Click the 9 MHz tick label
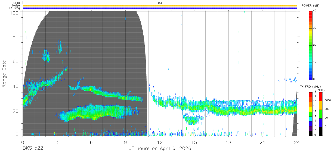Screen dimensions: 334x154 tap(315, 135)
